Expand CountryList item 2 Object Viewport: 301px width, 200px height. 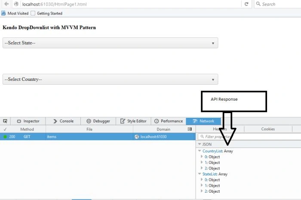click(x=202, y=168)
